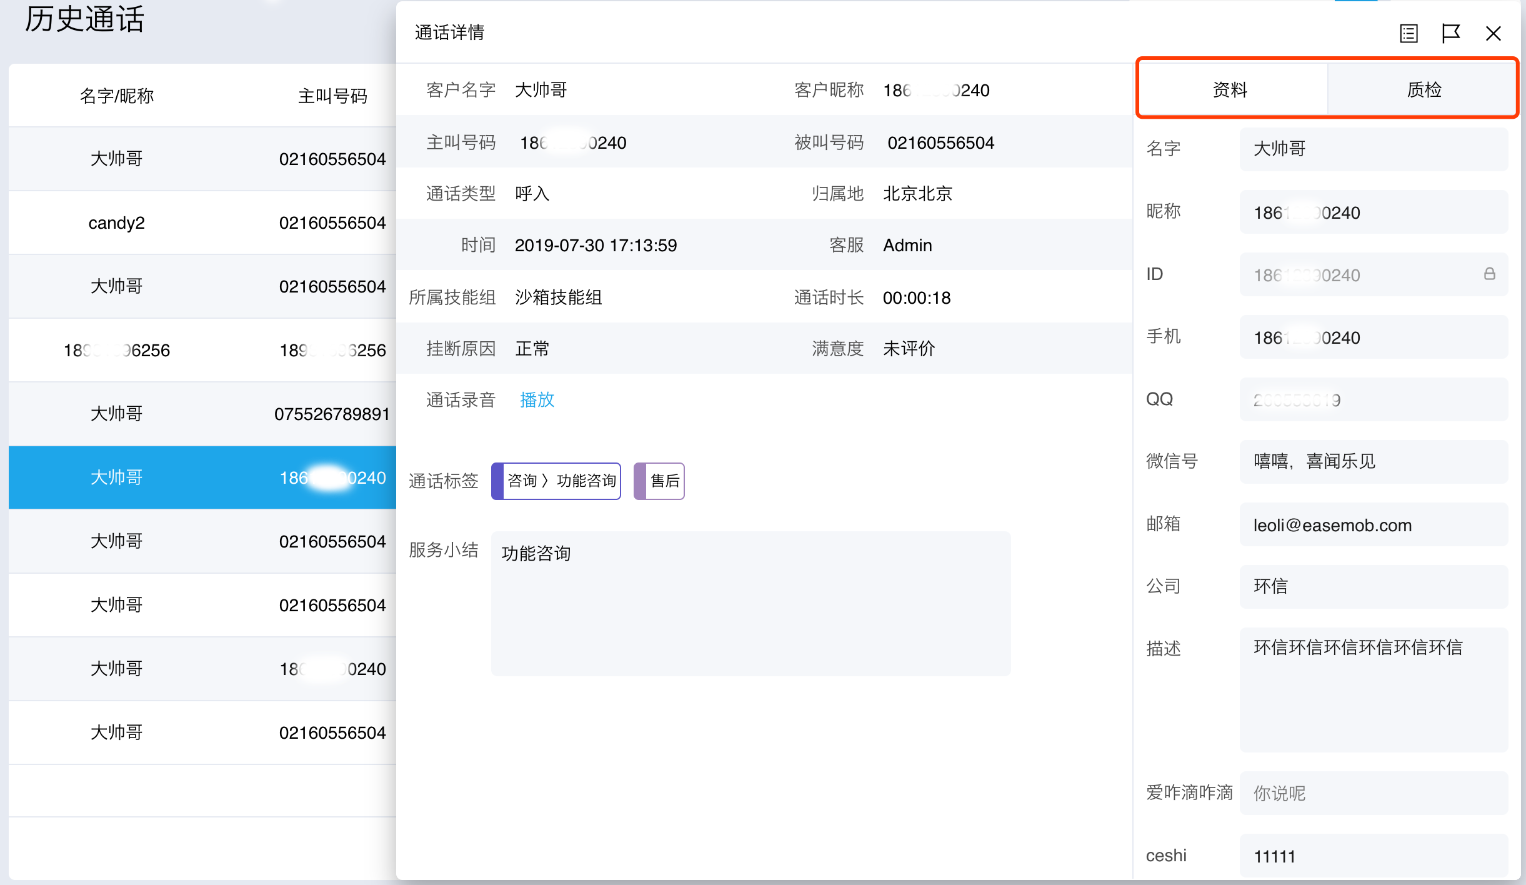Click the 爱咋滴咋滴 input field

1373,792
